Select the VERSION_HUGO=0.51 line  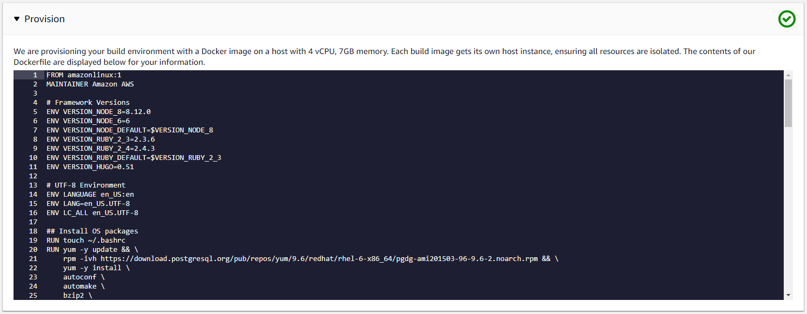[x=90, y=167]
